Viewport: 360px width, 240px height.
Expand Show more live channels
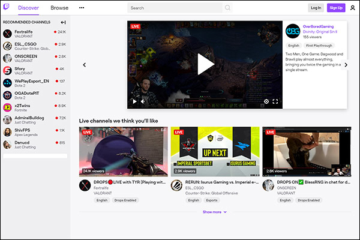[x=214, y=212]
